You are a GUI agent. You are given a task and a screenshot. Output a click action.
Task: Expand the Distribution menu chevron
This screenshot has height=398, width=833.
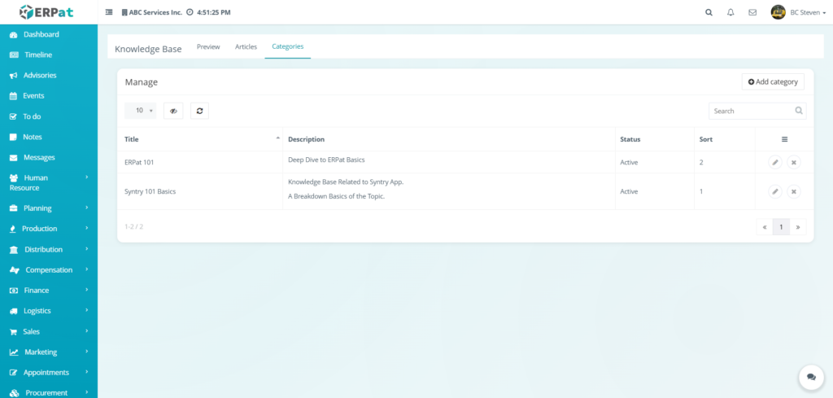(86, 249)
